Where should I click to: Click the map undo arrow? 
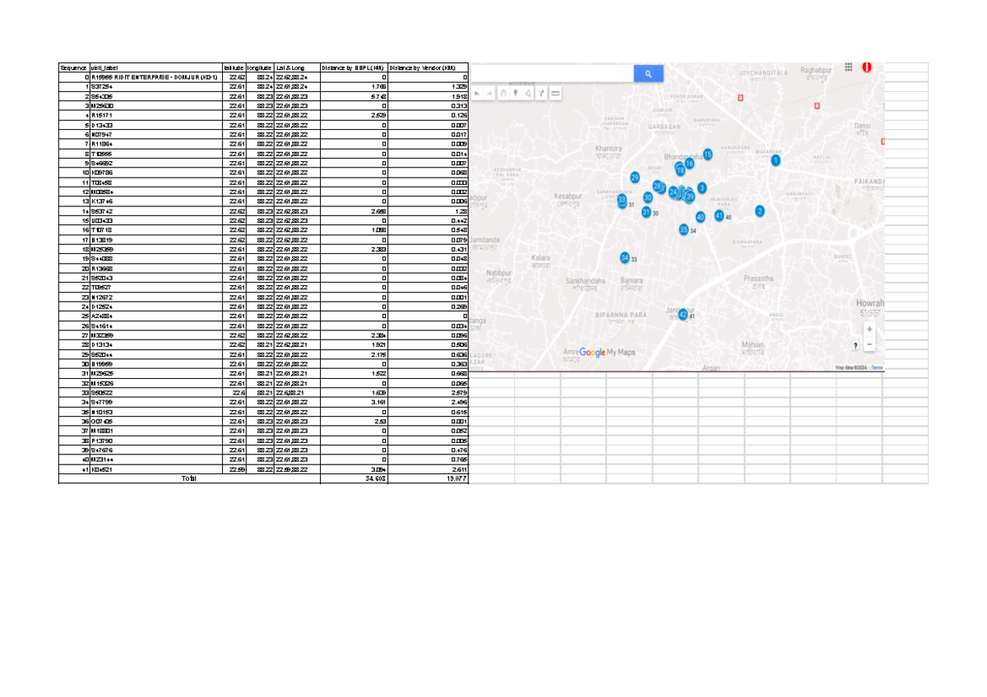click(x=477, y=94)
